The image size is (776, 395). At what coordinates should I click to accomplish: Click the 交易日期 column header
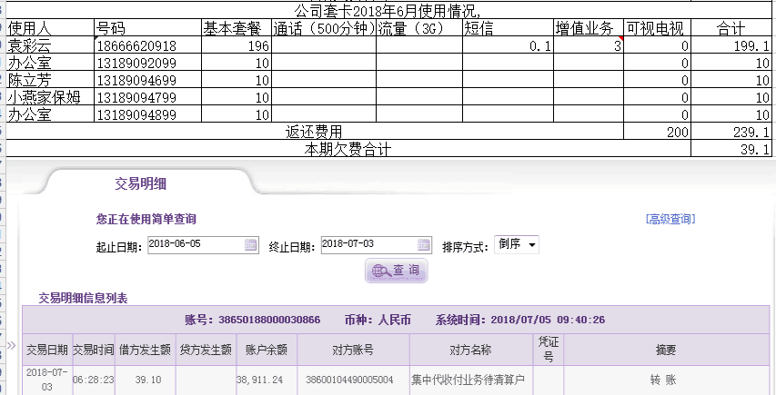[x=46, y=349]
